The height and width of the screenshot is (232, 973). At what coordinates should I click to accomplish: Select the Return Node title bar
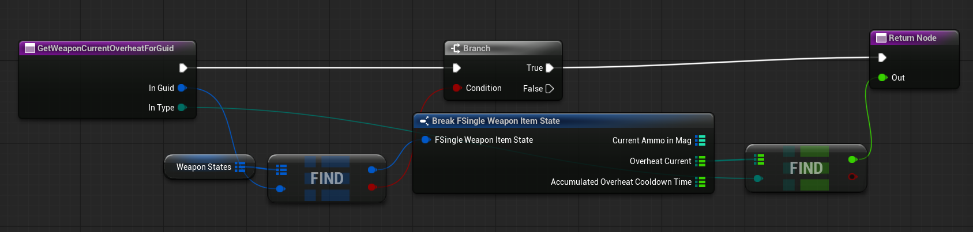(x=914, y=38)
